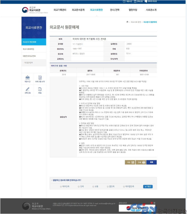Open the FAQ checklist icon

pos(40,90)
